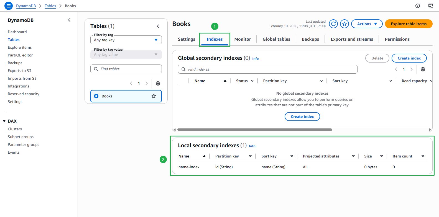Open DAX Events in the sidebar

[14, 152]
